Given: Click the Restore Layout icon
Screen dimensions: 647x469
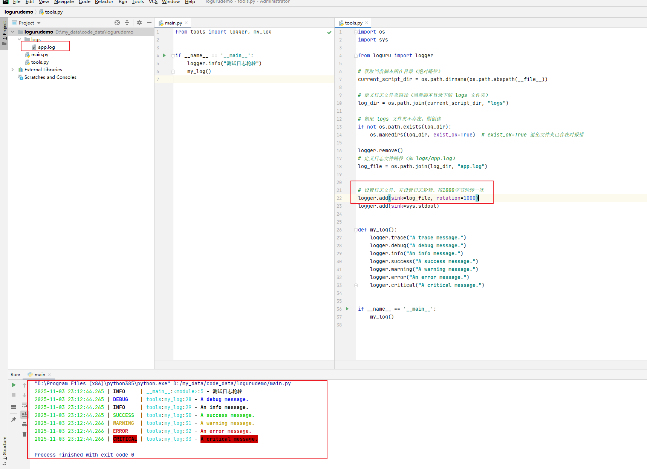Looking at the screenshot, I should 13,407.
